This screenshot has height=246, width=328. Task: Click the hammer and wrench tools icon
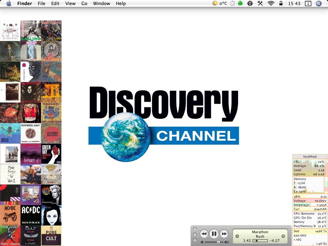[260, 3]
